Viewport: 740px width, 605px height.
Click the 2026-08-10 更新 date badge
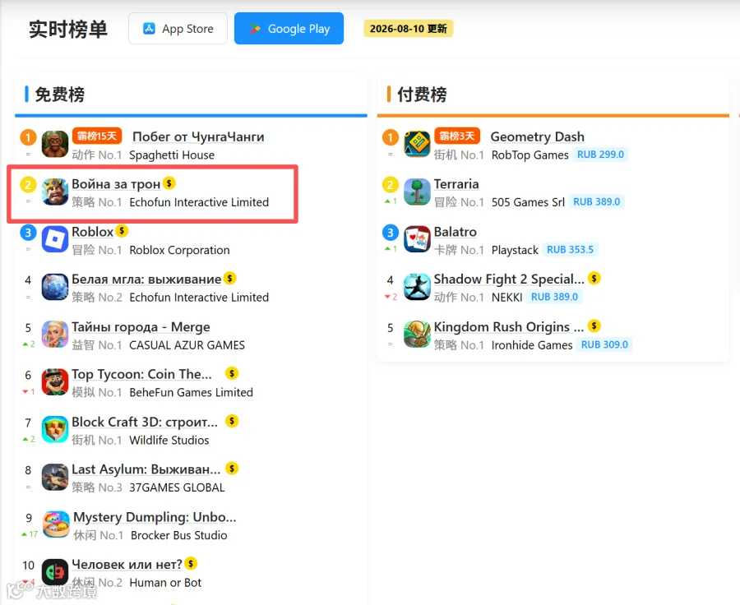pos(408,29)
